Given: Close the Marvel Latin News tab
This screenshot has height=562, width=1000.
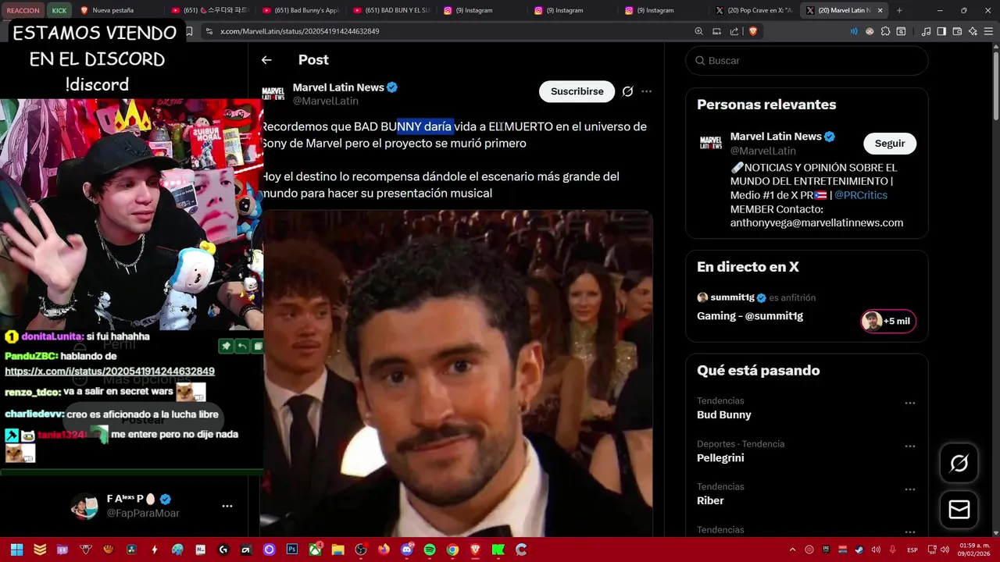Looking at the screenshot, I should pyautogui.click(x=880, y=10).
